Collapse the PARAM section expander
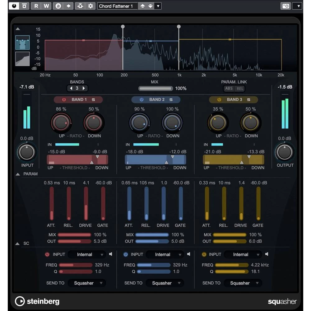The height and width of the screenshot is (311, 311). click(18, 174)
